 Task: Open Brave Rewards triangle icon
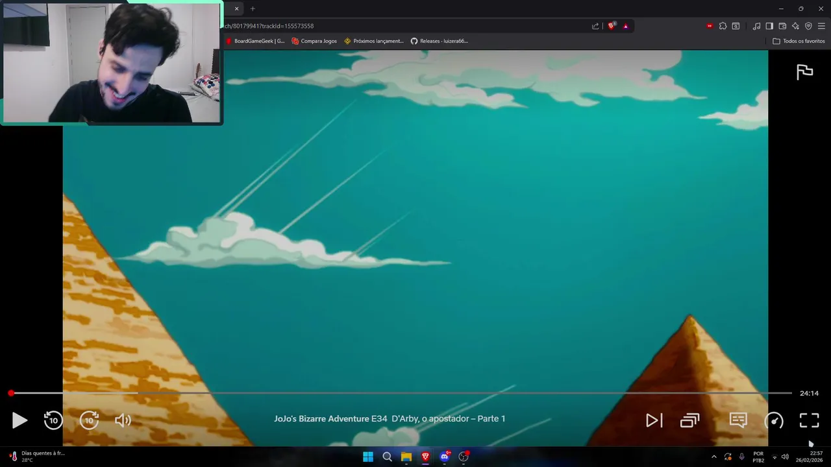(625, 26)
